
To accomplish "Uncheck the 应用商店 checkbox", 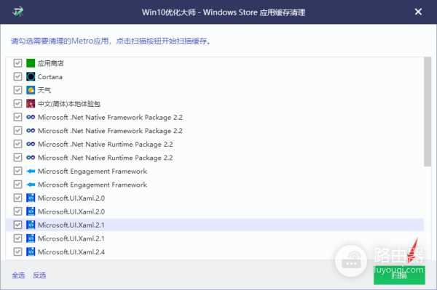I will coord(17,63).
